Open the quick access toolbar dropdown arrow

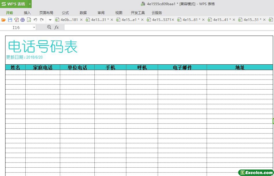click(50, 20)
